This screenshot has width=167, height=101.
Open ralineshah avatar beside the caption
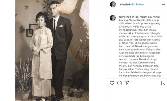113,18
